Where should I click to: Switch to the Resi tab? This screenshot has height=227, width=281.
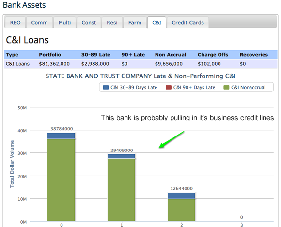112,23
